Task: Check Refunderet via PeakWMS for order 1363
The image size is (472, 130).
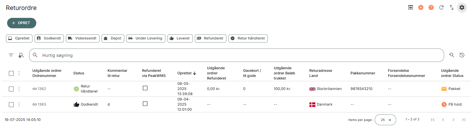Action: (x=145, y=104)
